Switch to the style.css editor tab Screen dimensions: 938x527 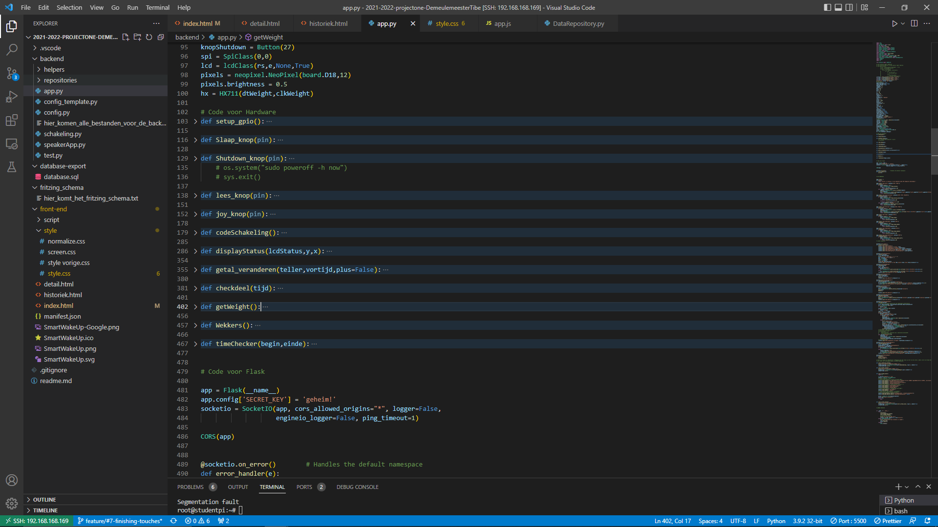(x=447, y=23)
